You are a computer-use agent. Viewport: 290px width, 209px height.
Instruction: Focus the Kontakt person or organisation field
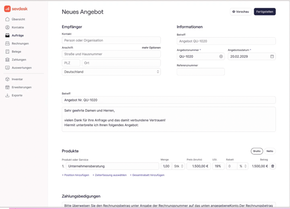pyautogui.click(x=111, y=40)
